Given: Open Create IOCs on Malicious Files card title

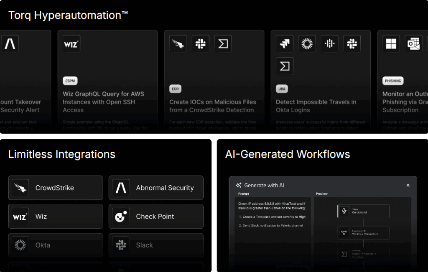Looking at the screenshot, I should tap(213, 106).
